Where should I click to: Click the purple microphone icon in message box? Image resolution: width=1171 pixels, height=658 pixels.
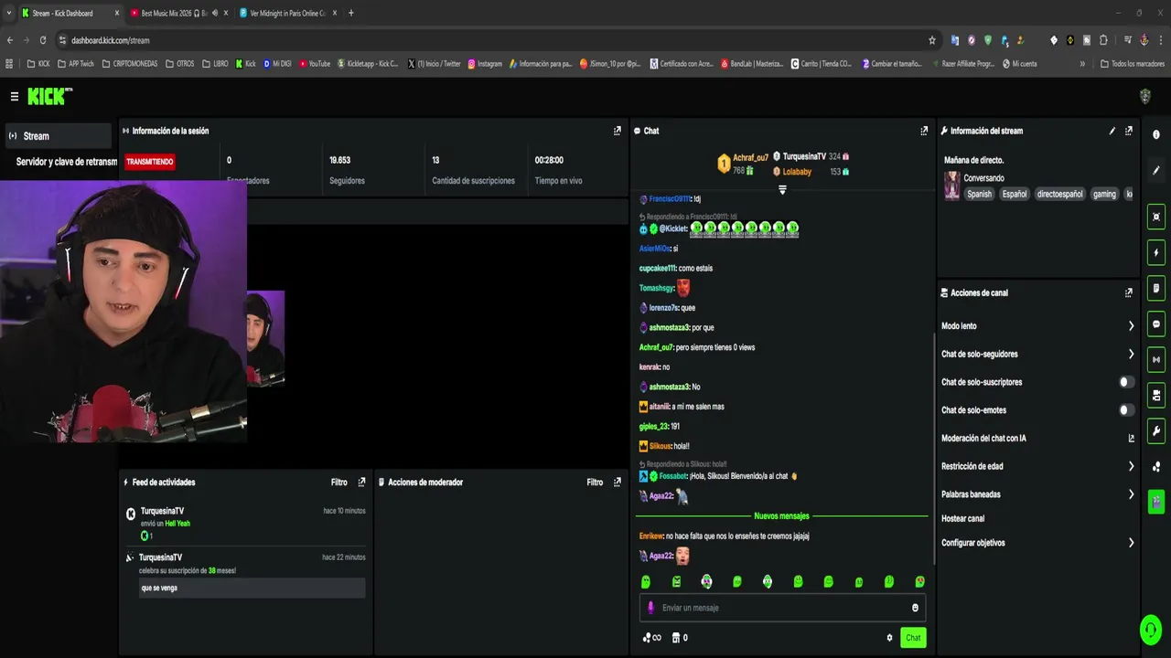click(651, 608)
